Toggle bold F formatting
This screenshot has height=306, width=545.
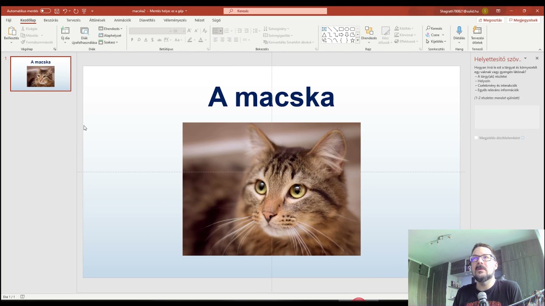(x=132, y=40)
